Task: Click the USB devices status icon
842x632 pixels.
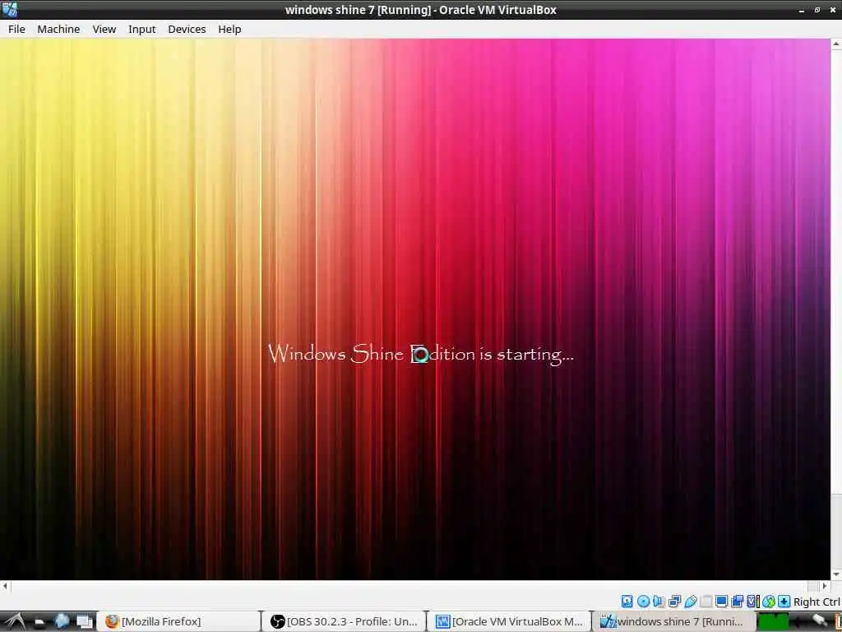Action: (x=691, y=602)
